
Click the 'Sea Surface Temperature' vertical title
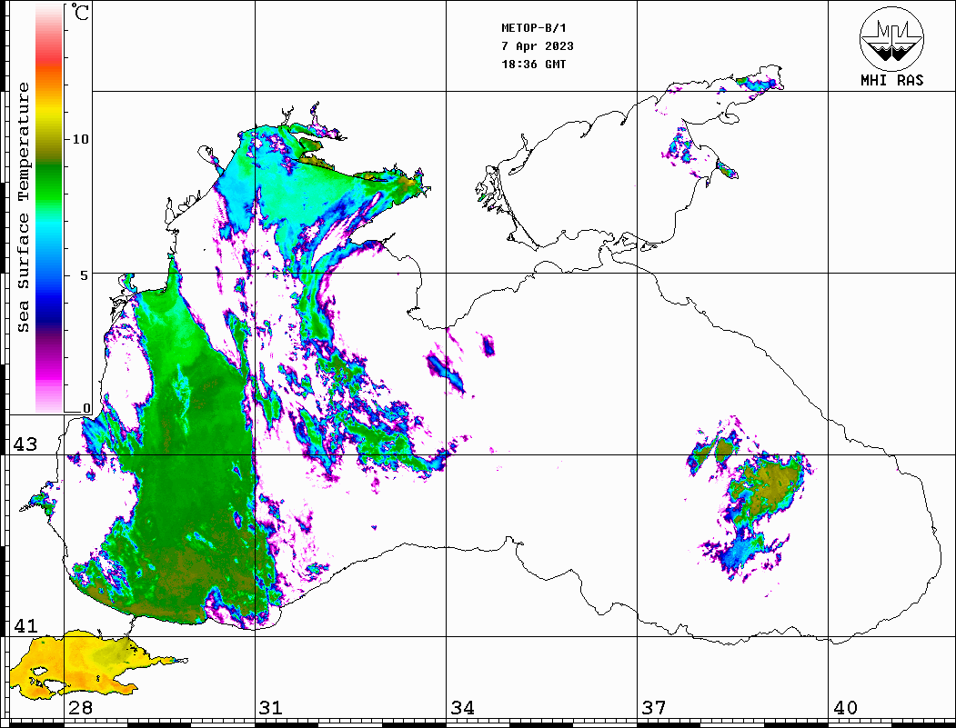tap(23, 207)
